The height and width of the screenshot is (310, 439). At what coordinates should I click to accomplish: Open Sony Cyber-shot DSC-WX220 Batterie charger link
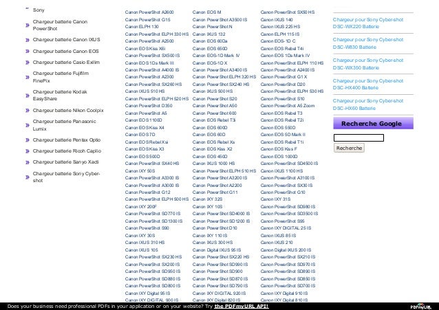coord(368,23)
